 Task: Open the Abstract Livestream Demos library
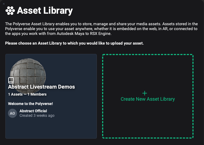pos(51,96)
